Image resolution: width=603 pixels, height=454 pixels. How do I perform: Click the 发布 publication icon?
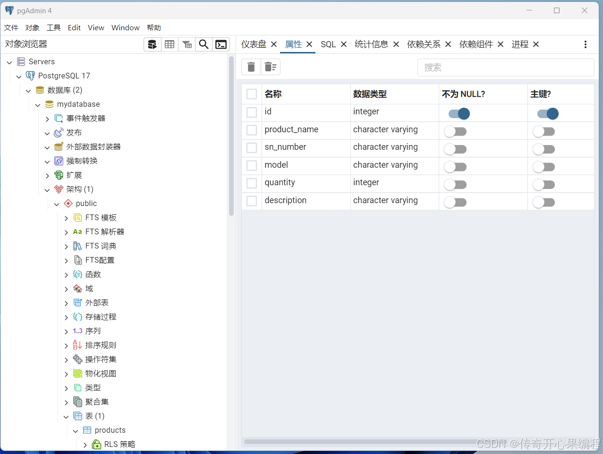point(59,132)
